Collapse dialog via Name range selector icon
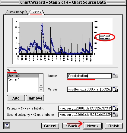This screenshot has width=127, height=133. point(115,76)
